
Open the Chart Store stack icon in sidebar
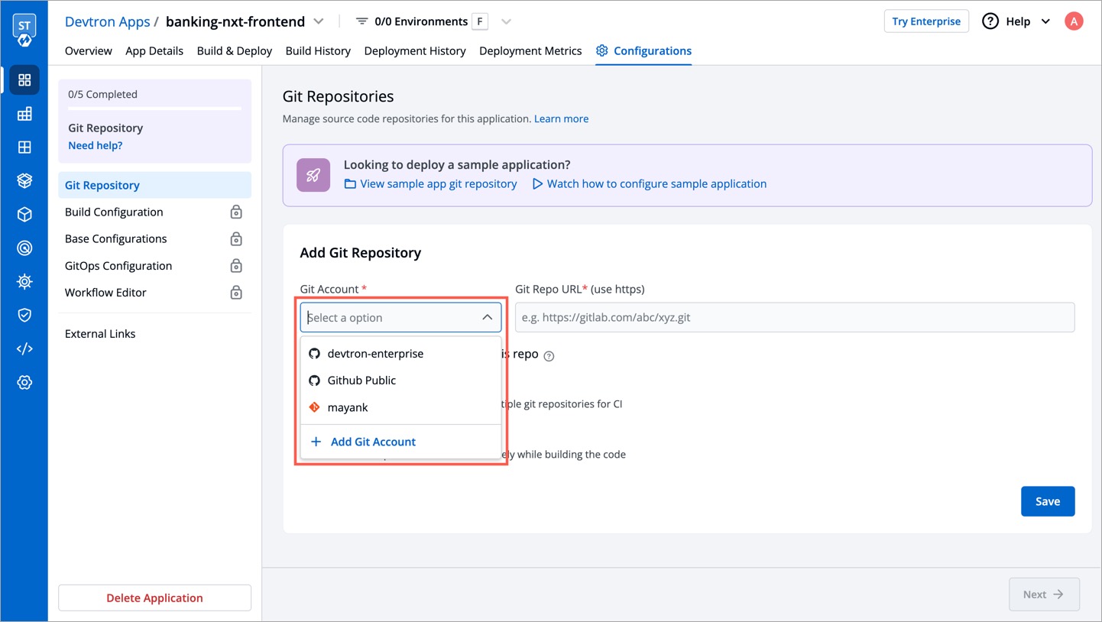click(24, 180)
